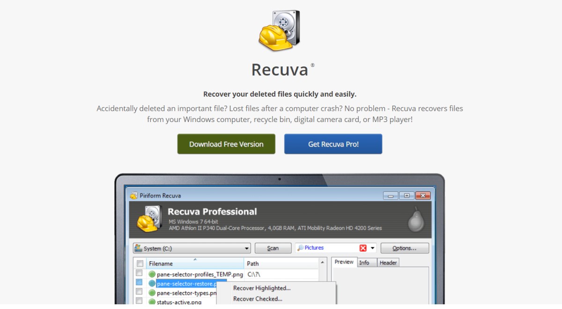Image resolution: width=562 pixels, height=309 pixels.
Task: Click the file list scroll-up arrow
Action: point(323,263)
